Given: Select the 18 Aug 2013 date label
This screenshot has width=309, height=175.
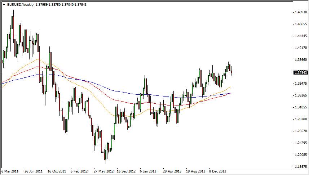Looking at the screenshot, I should tap(195, 171).
